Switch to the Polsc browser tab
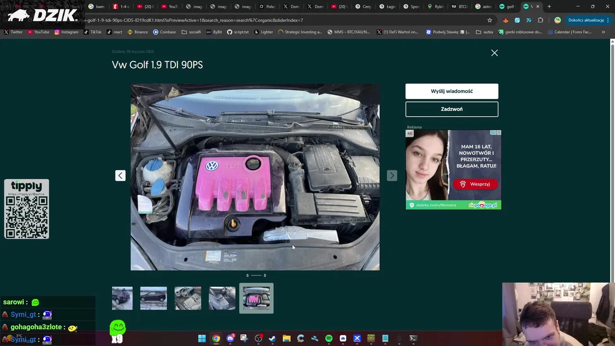 (x=267, y=7)
